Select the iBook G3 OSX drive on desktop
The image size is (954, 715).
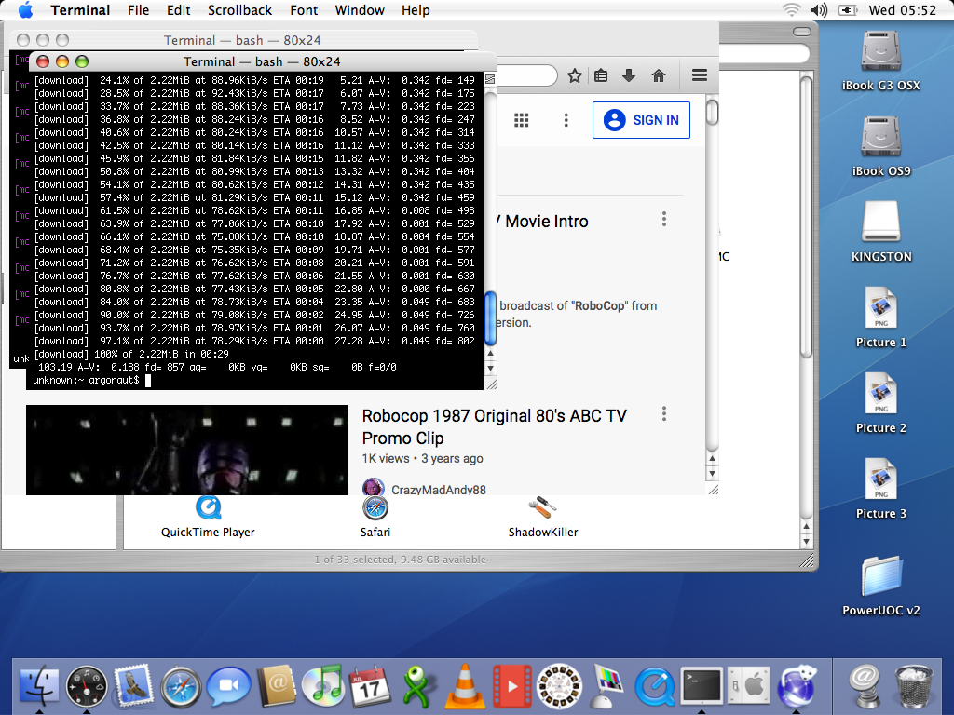point(881,61)
